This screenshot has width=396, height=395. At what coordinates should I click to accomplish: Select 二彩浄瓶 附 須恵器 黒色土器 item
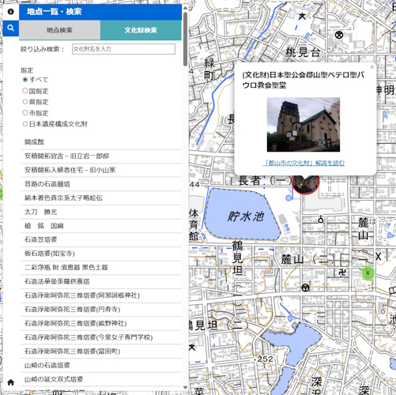pyautogui.click(x=101, y=268)
